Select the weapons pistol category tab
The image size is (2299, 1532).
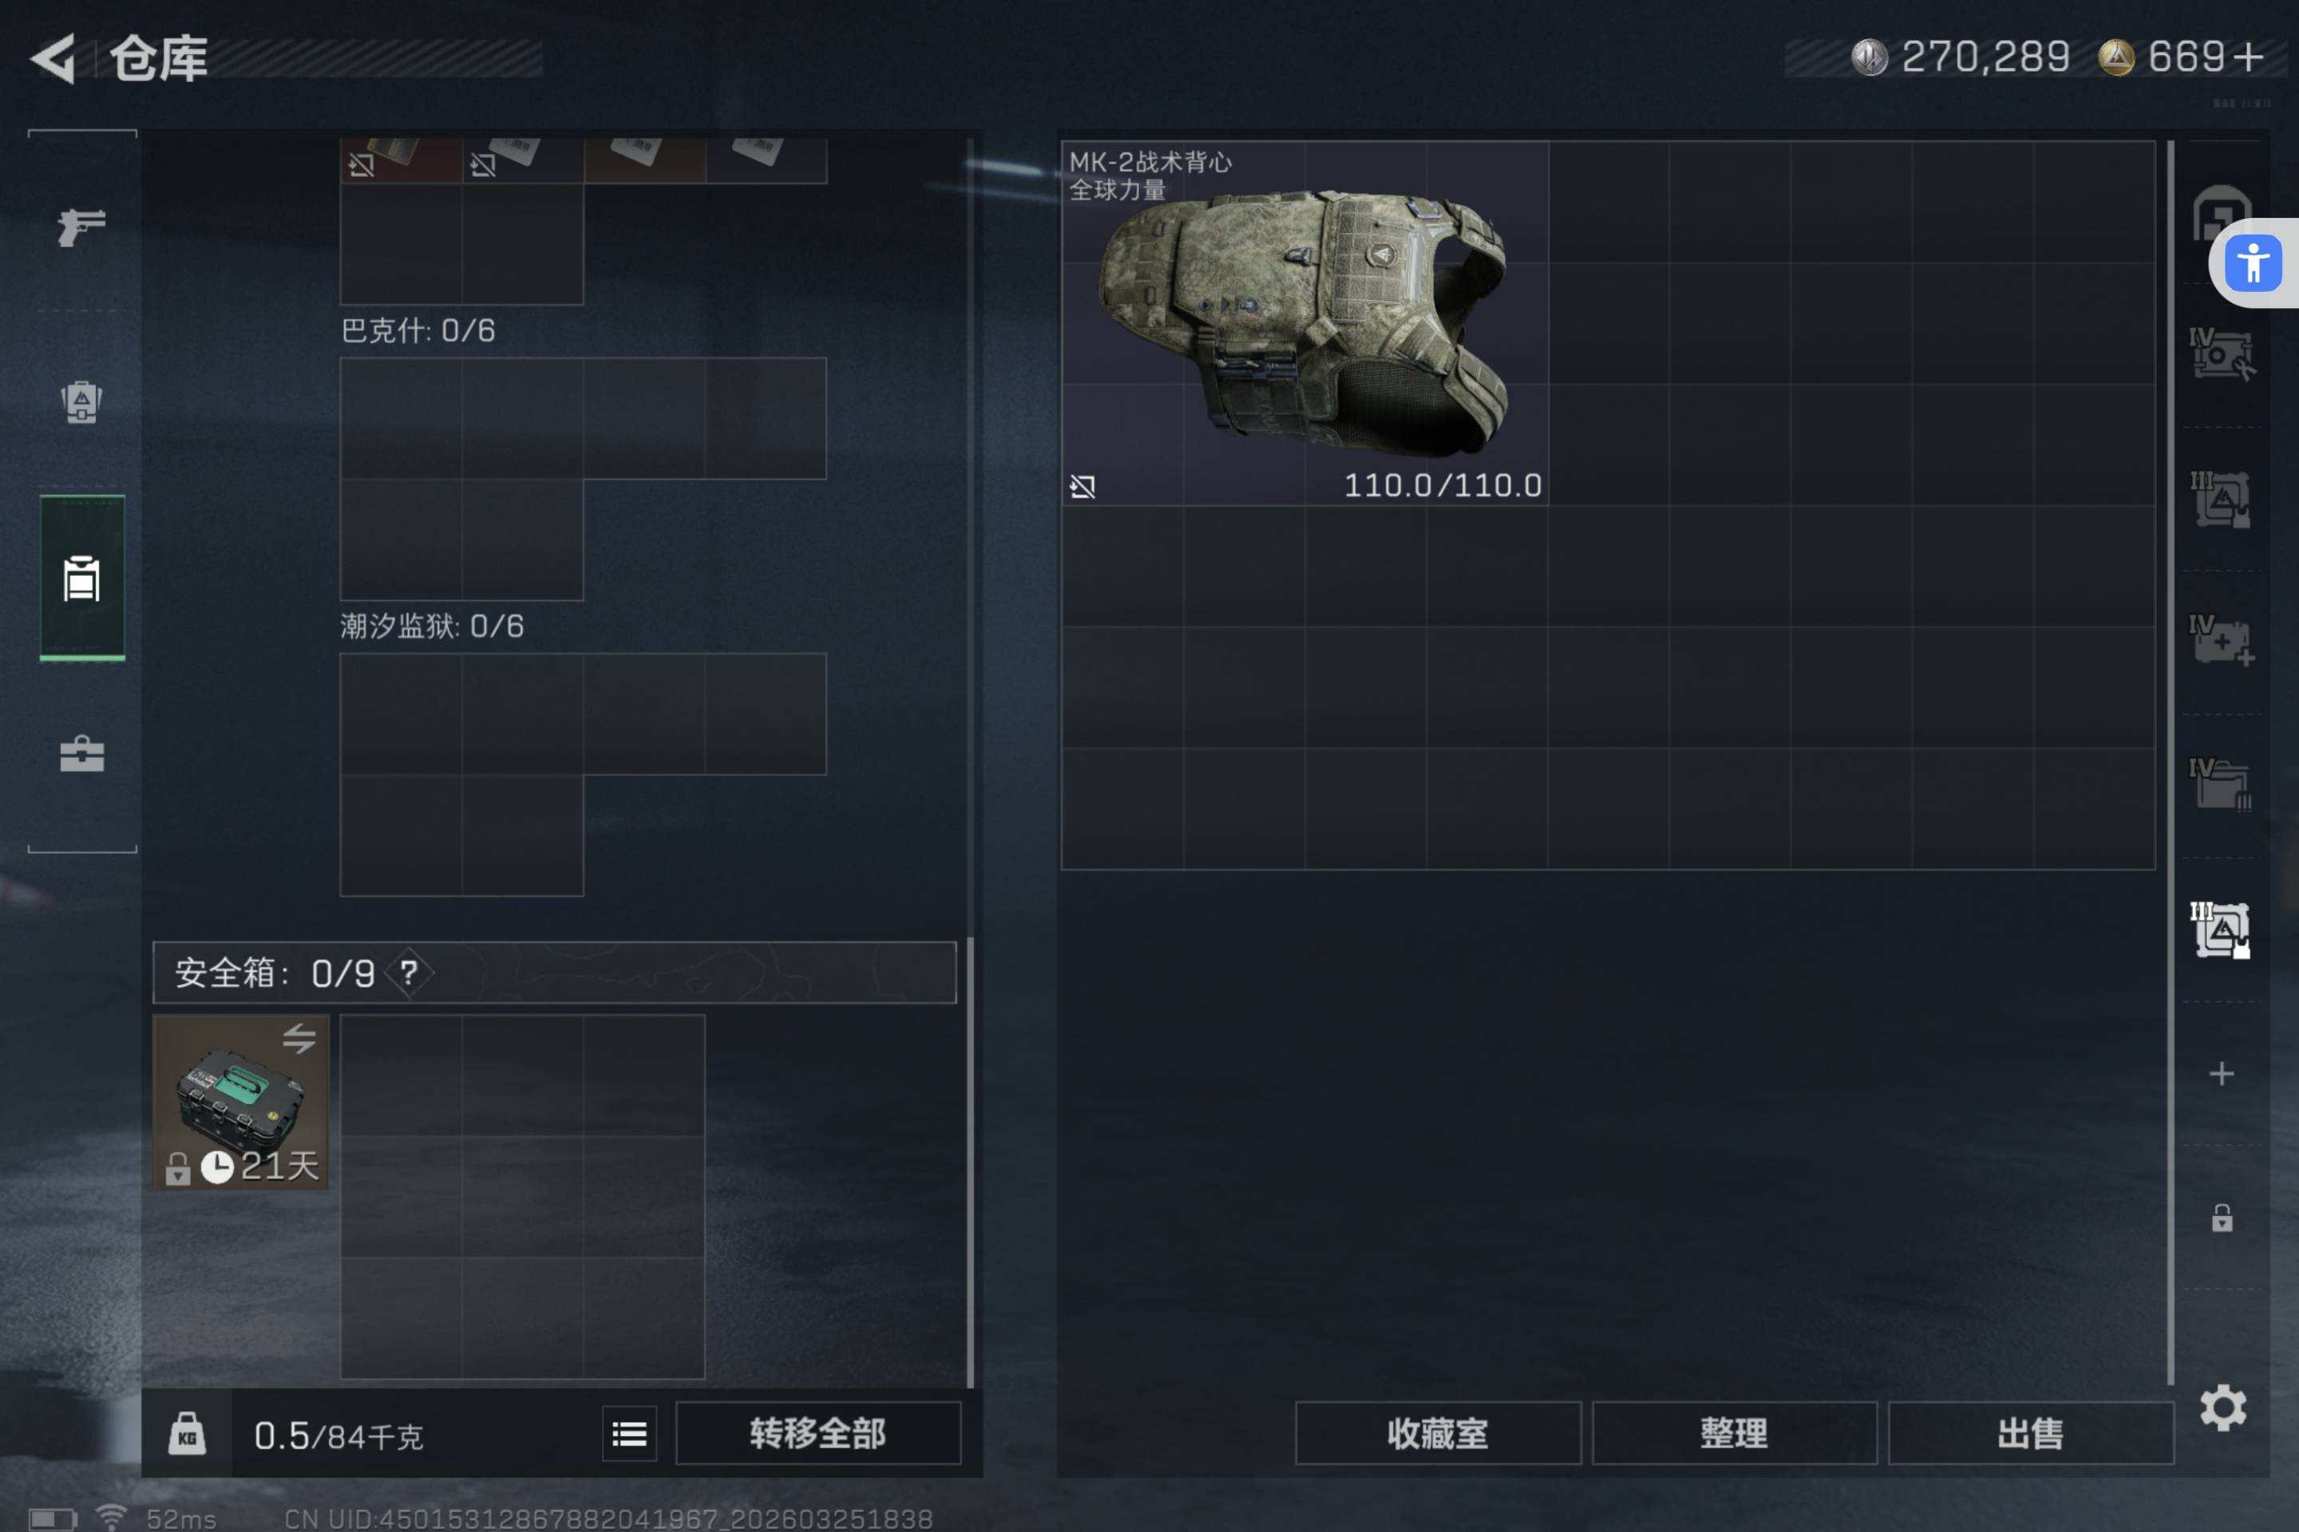82,227
